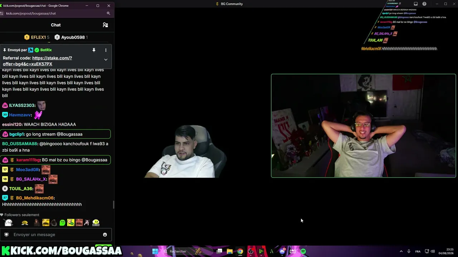This screenshot has height=257, width=458.
Task: Click the chat panel scrollbar
Action: click(113, 205)
